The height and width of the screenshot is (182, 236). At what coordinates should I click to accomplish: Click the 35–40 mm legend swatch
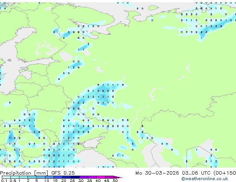click(x=92, y=177)
